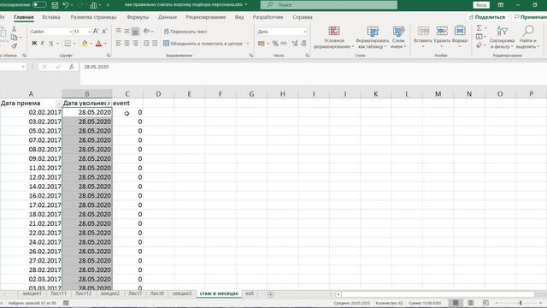Open the eraser Clear options
Screen dimensions: 547x308
point(480,45)
